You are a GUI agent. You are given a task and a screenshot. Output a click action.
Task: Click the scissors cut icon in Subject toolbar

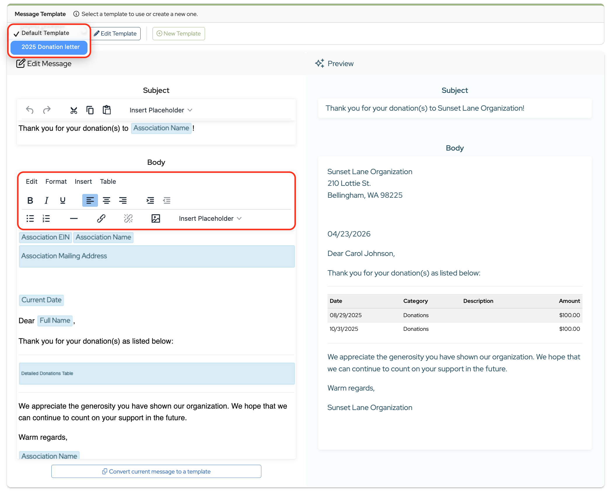click(x=73, y=110)
